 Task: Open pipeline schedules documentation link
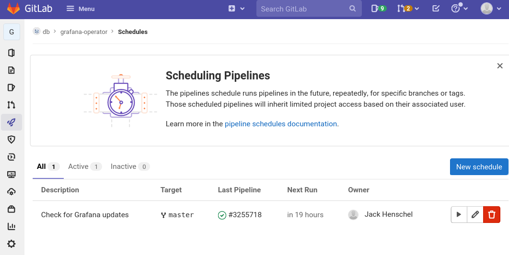click(x=281, y=124)
